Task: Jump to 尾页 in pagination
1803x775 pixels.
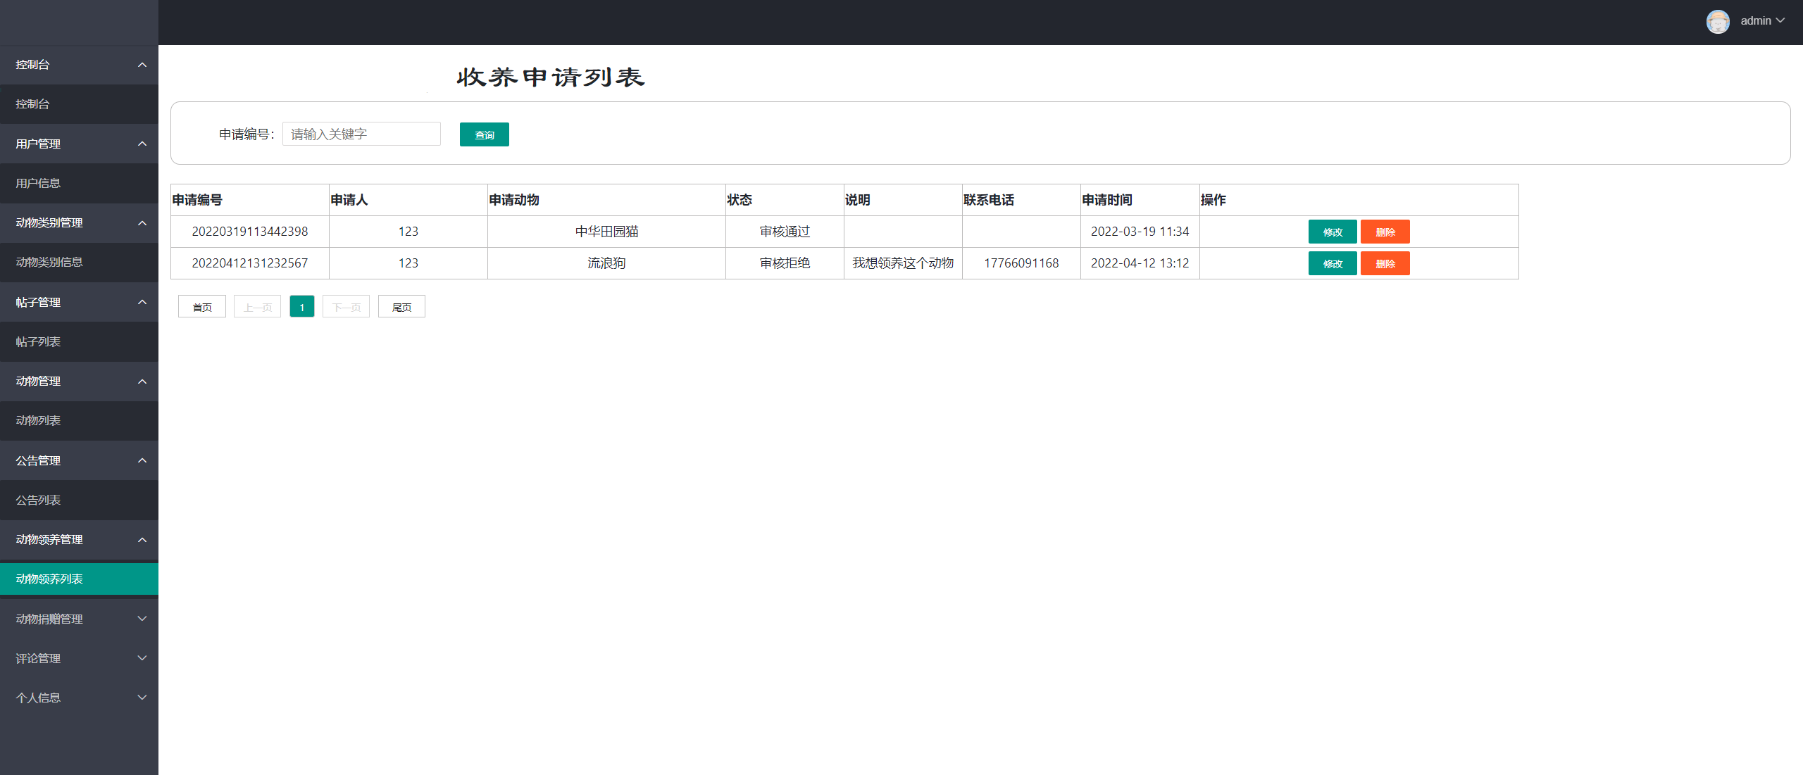Action: click(x=401, y=307)
